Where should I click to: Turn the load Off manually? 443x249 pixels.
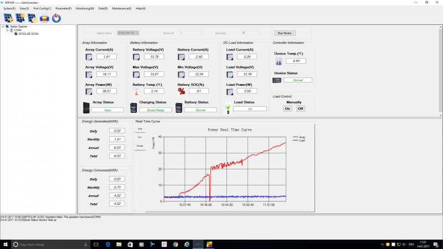300,108
